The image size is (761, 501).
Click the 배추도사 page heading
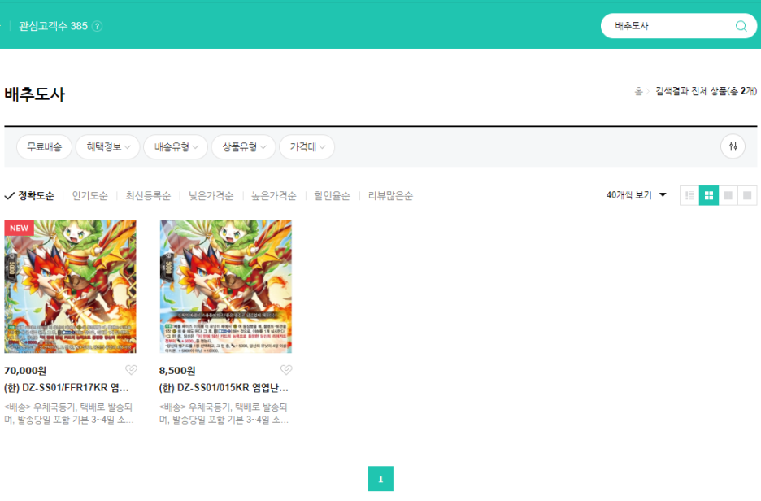(35, 94)
